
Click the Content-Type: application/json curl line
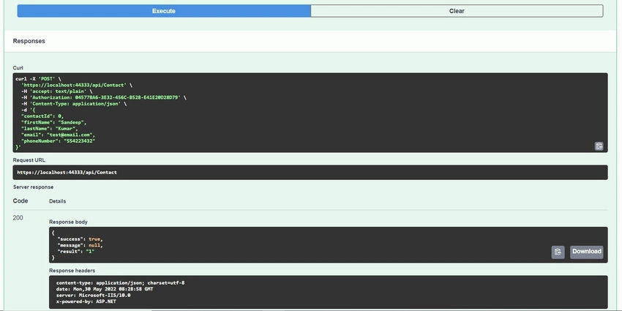tap(74, 103)
